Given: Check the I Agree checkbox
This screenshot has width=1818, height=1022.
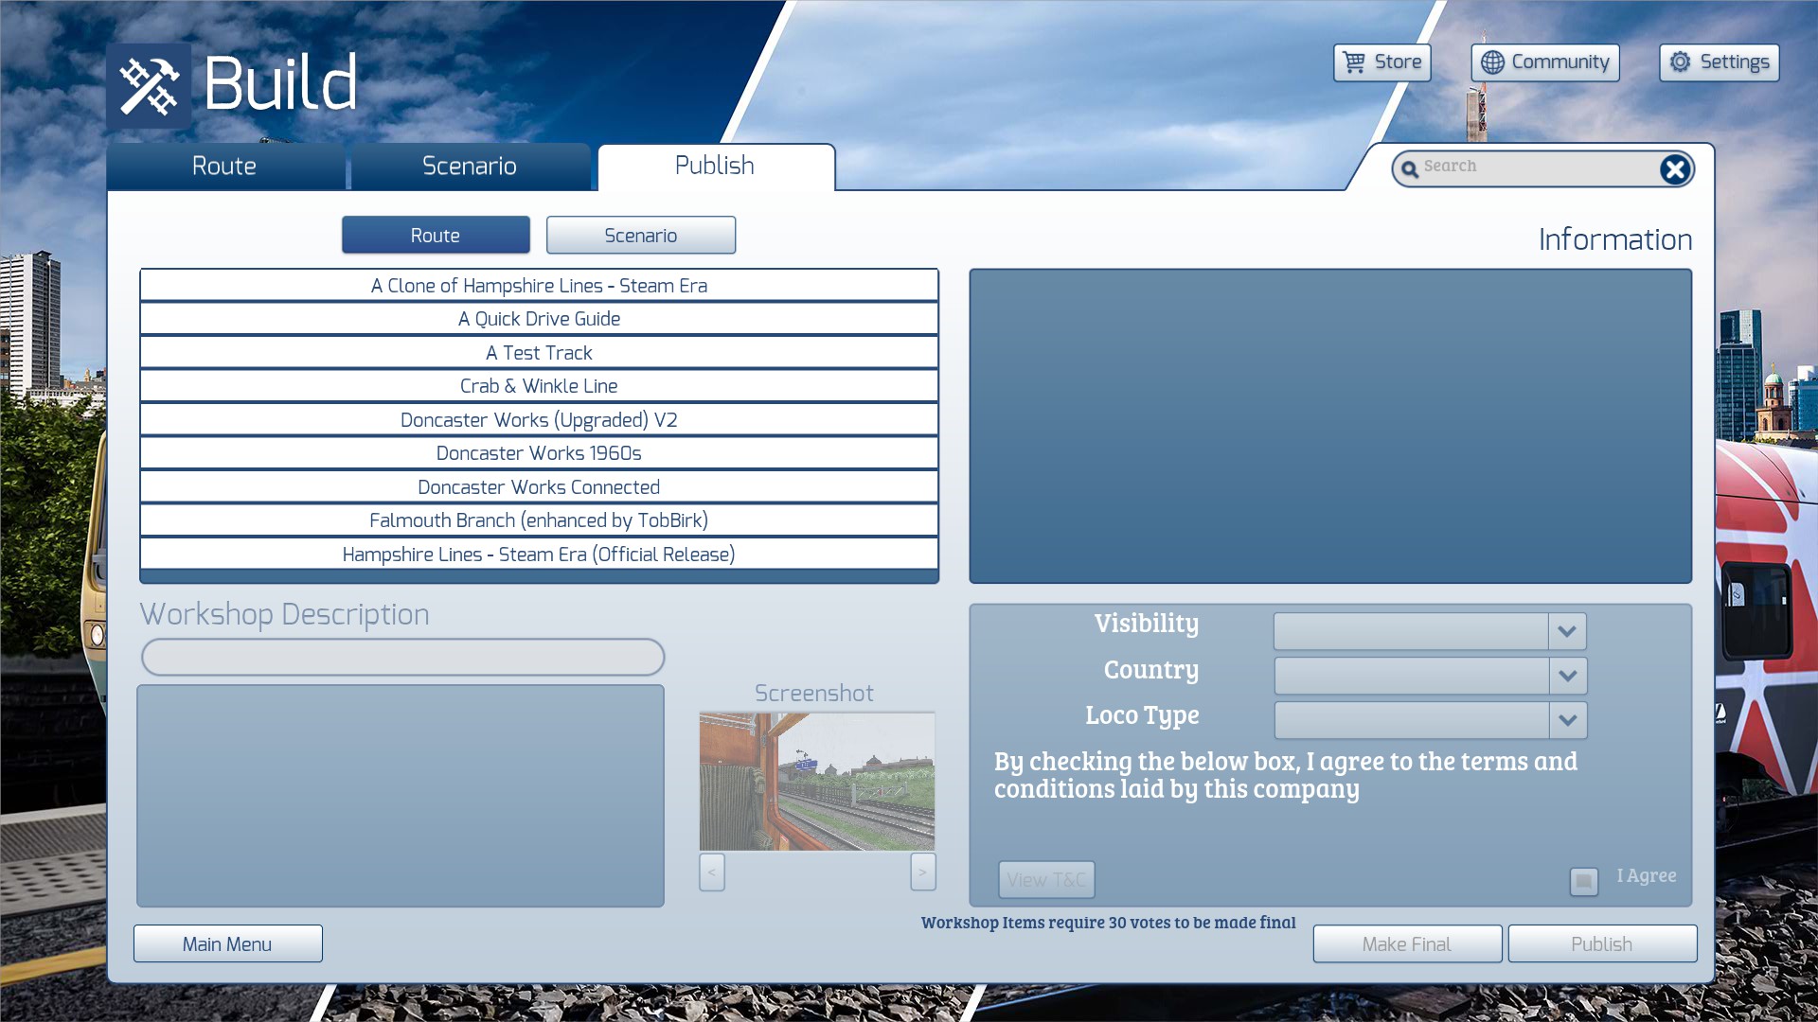Looking at the screenshot, I should click(1583, 881).
